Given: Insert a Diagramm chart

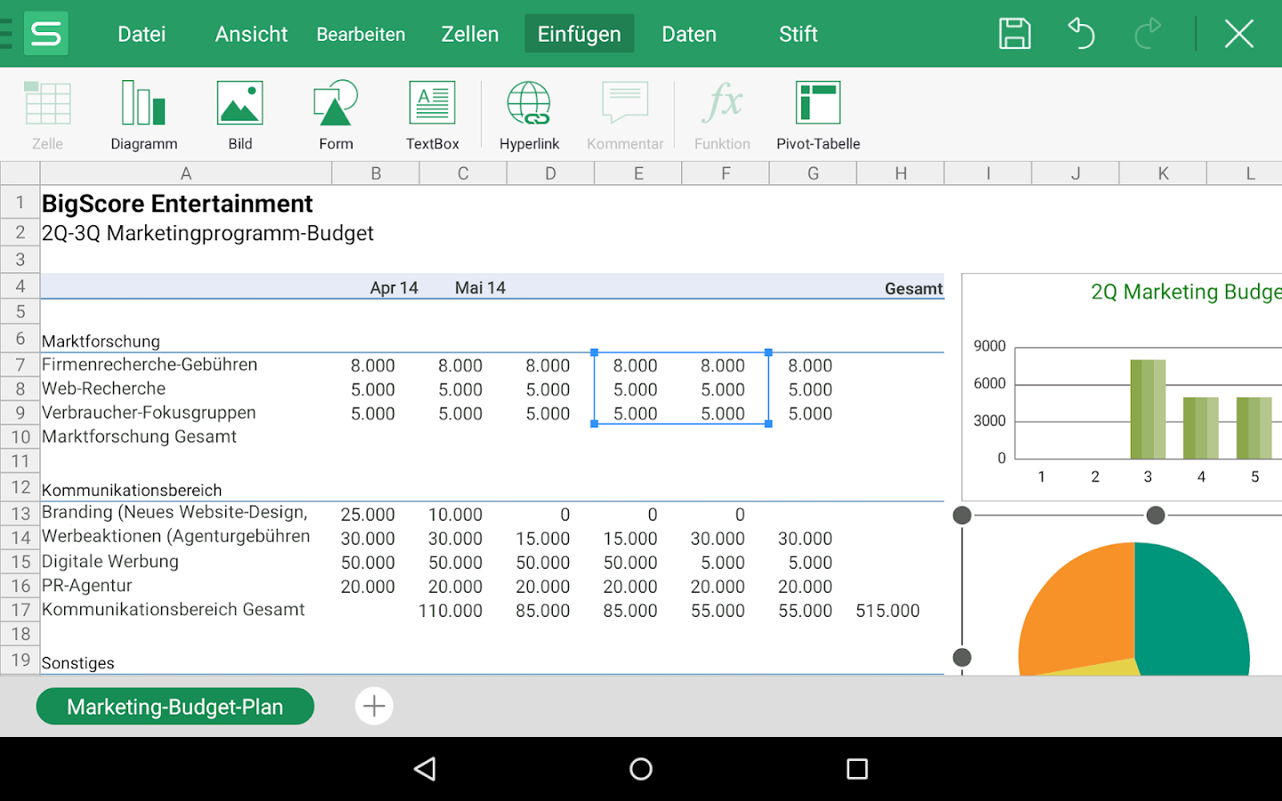Looking at the screenshot, I should click(143, 114).
